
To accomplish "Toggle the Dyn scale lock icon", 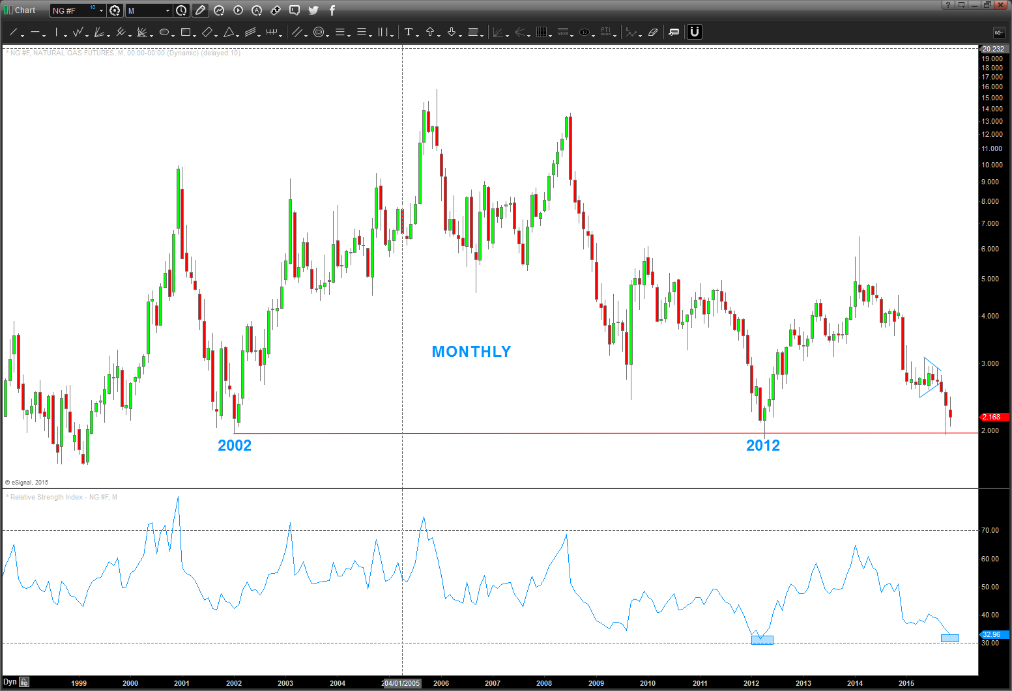I will click(x=24, y=682).
